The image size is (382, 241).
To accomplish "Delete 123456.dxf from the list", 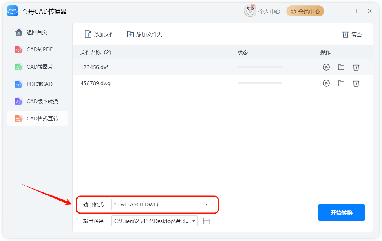I will (x=356, y=67).
